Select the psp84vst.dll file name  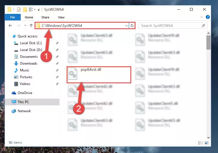tap(91, 70)
